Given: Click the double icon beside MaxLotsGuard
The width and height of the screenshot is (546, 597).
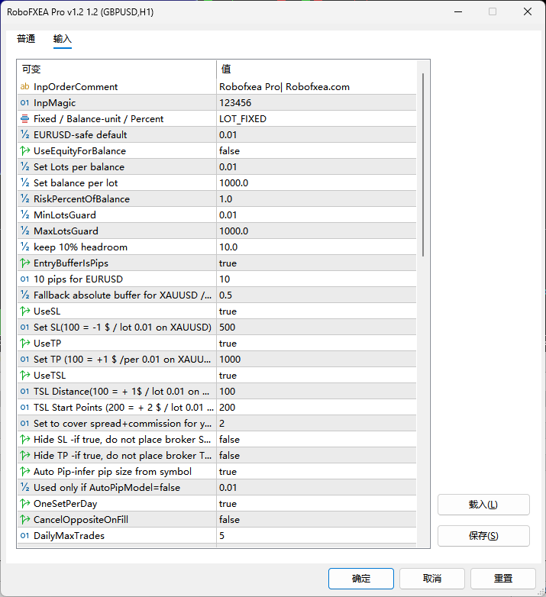Looking at the screenshot, I should (24, 231).
